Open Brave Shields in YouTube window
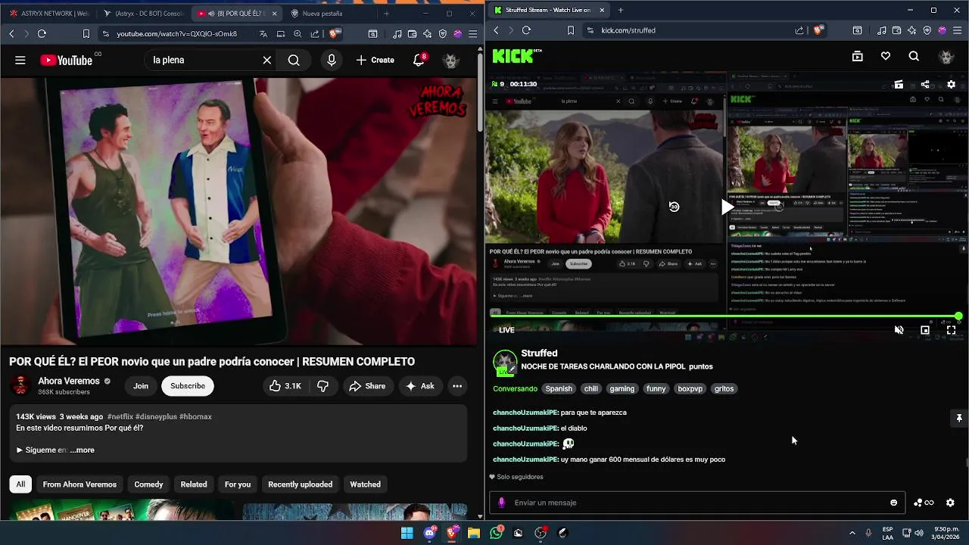 [x=334, y=33]
